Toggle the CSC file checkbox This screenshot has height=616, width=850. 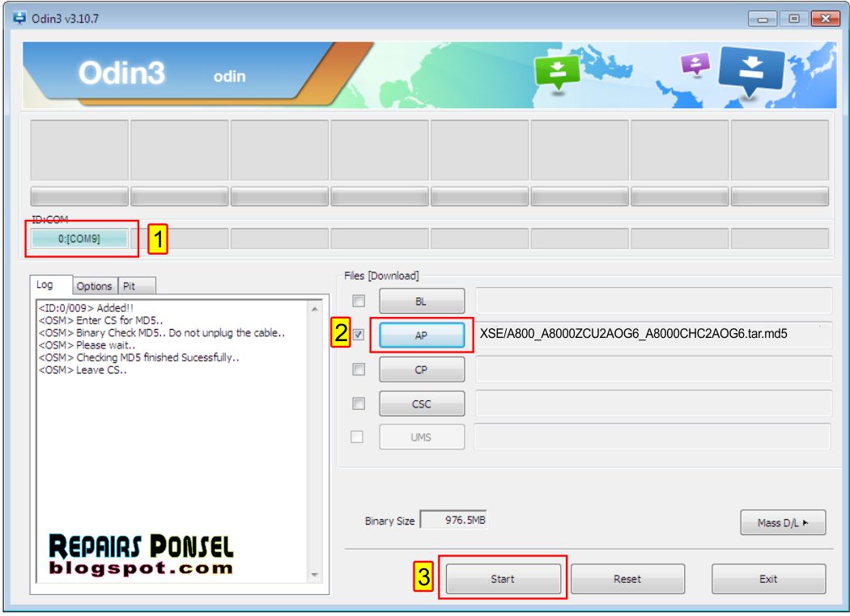pyautogui.click(x=359, y=403)
